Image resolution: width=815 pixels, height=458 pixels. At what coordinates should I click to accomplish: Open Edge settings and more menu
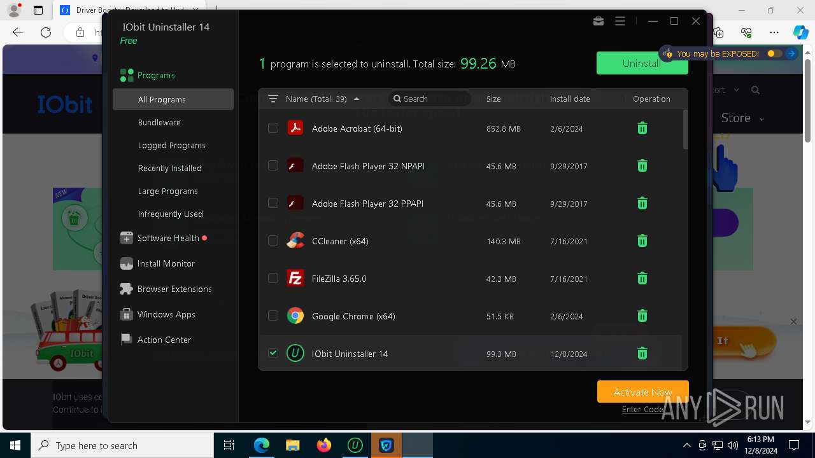tap(774, 32)
